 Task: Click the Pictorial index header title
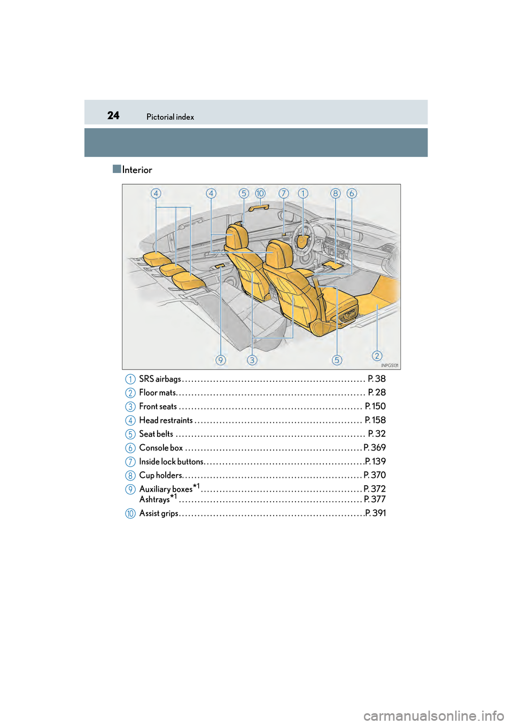170,117
